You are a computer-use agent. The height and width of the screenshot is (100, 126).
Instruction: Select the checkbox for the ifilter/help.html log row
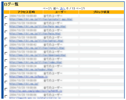click(6, 32)
